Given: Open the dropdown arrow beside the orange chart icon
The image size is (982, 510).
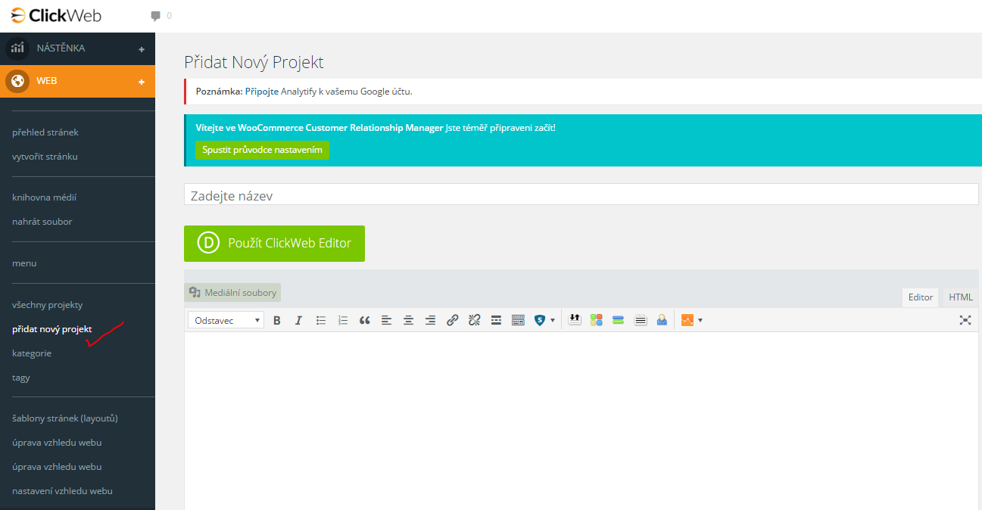Looking at the screenshot, I should [700, 320].
